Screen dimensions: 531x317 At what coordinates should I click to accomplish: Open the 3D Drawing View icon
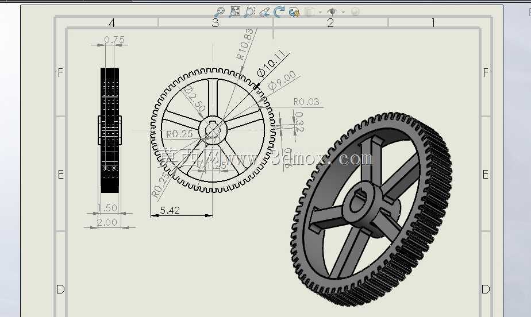click(x=294, y=12)
